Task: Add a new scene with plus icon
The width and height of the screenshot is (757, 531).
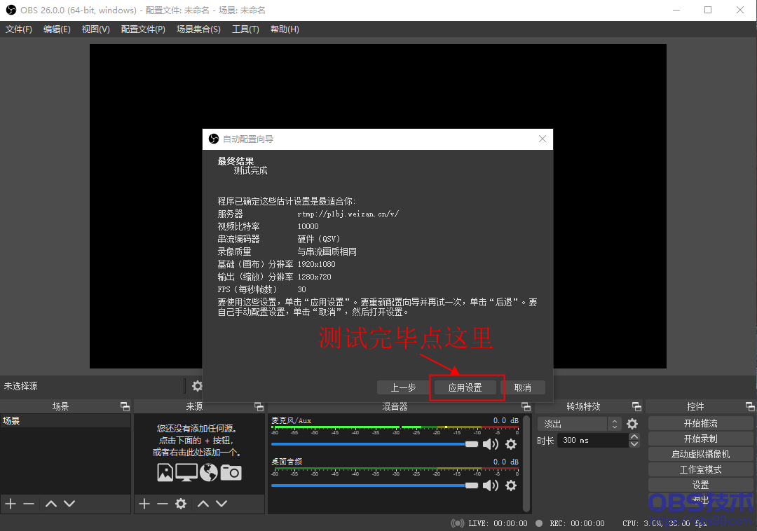Action: [11, 504]
